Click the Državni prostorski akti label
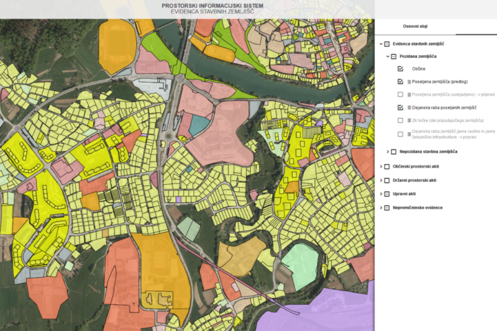 click(414, 181)
